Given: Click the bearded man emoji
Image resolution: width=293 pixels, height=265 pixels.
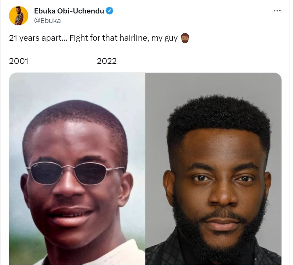Looking at the screenshot, I should pos(185,38).
